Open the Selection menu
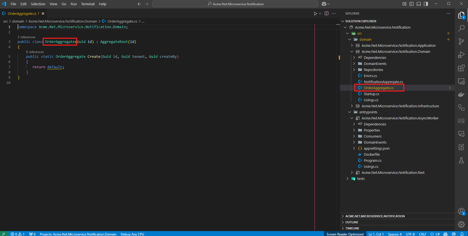The height and width of the screenshot is (236, 468). (38, 4)
